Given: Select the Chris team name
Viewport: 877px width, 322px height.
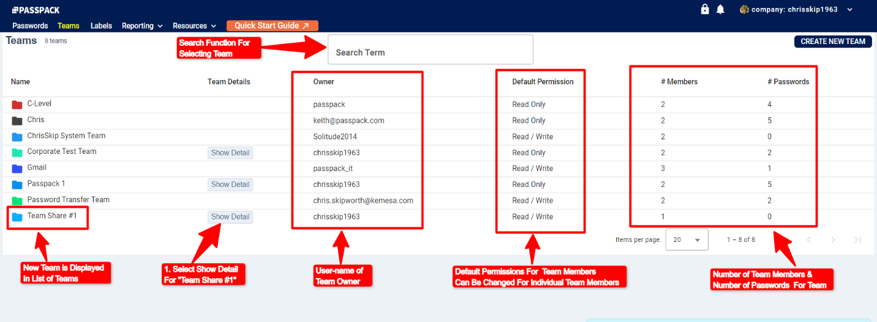Looking at the screenshot, I should [36, 120].
